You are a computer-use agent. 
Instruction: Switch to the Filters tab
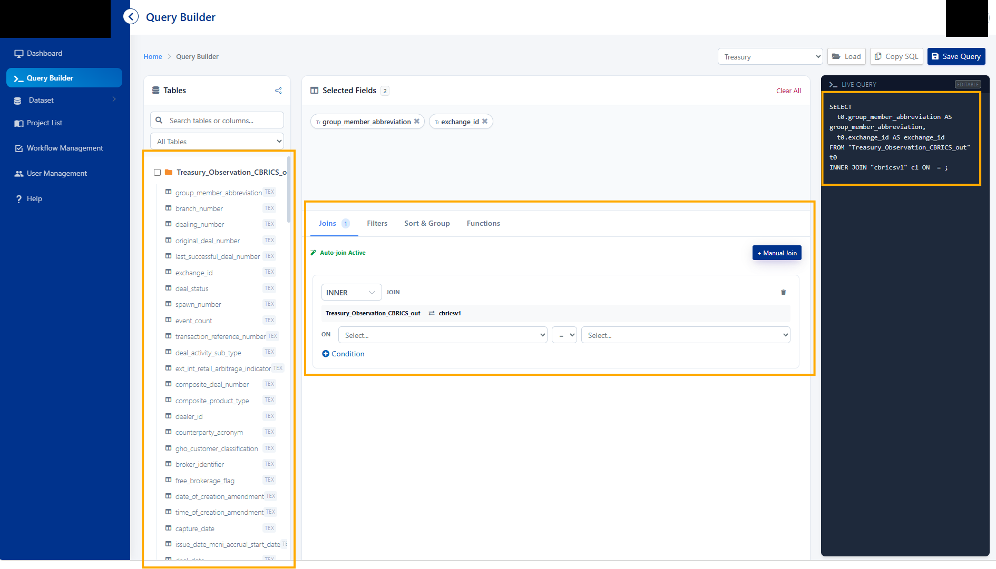377,223
